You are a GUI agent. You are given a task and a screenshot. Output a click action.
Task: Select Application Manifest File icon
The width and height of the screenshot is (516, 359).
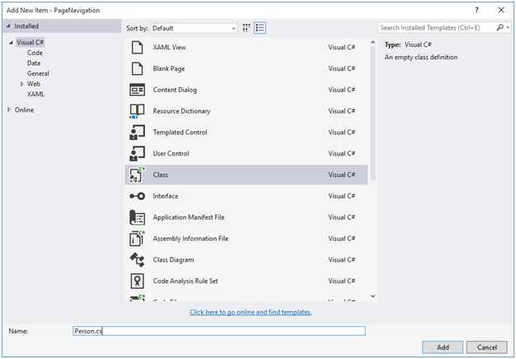pyautogui.click(x=137, y=217)
